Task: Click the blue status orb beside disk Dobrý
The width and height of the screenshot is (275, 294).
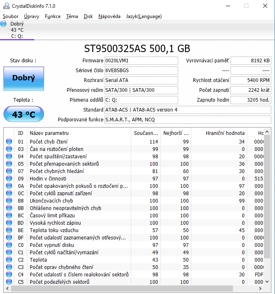Action: tap(4, 24)
